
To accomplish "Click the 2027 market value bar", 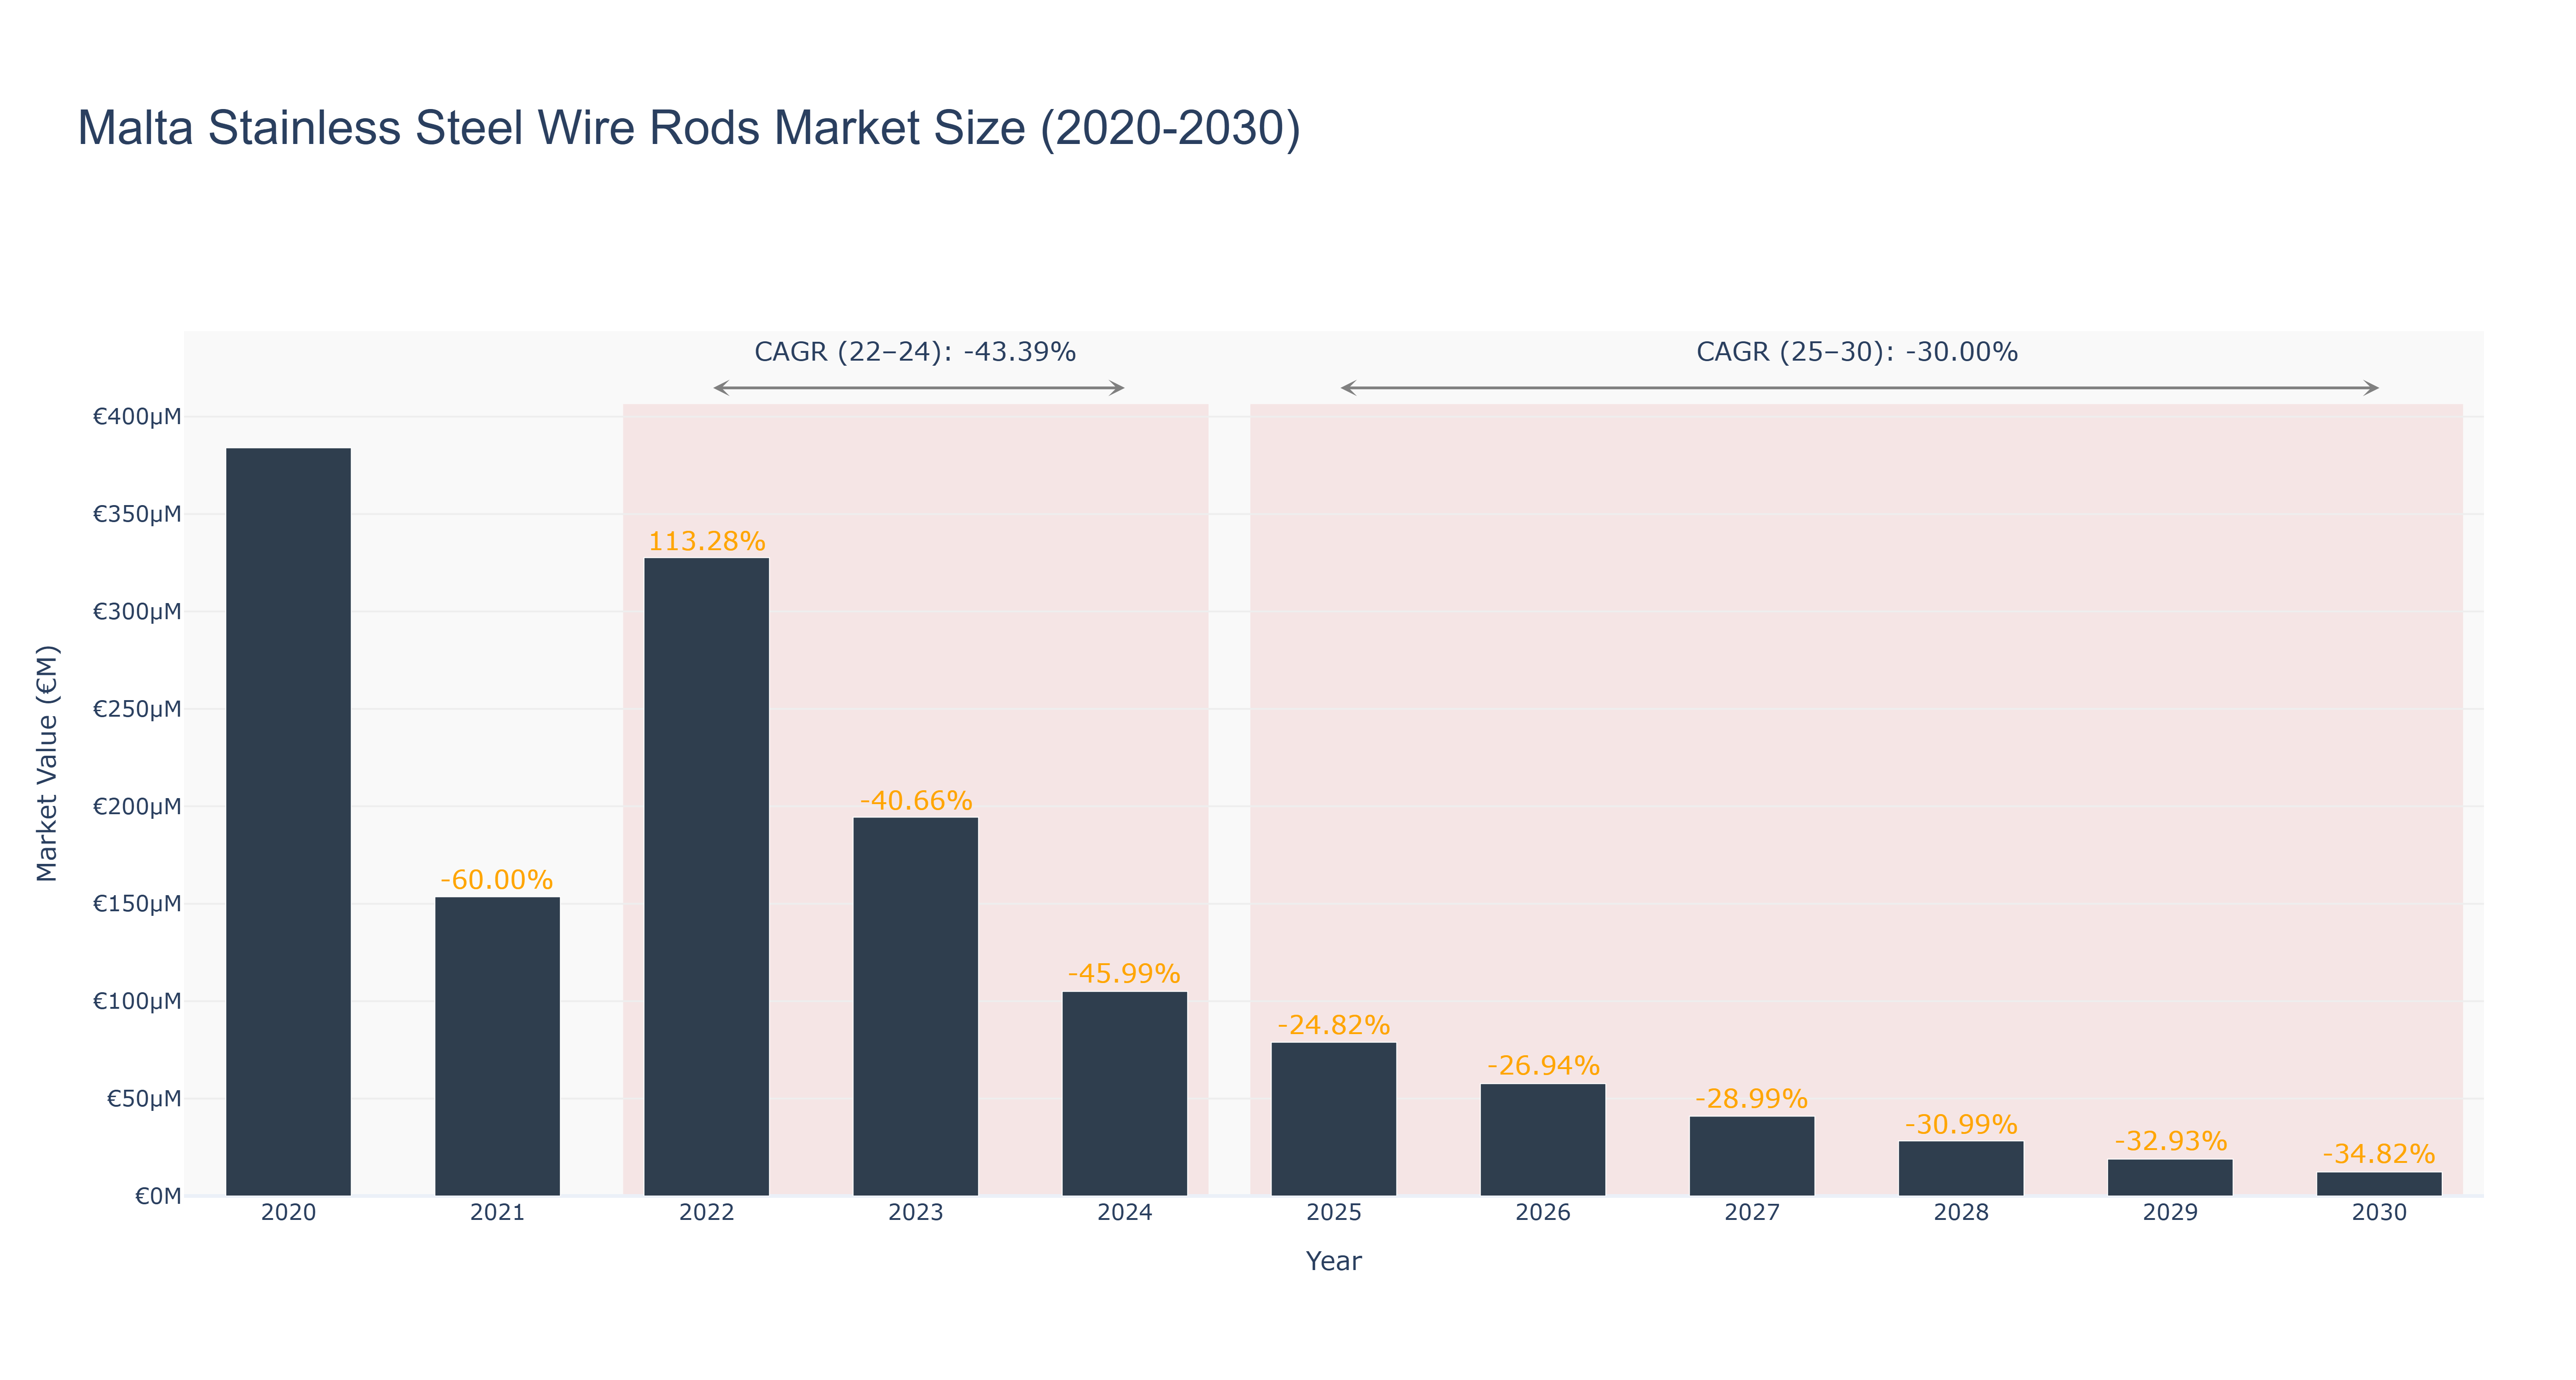I will (x=1751, y=1156).
